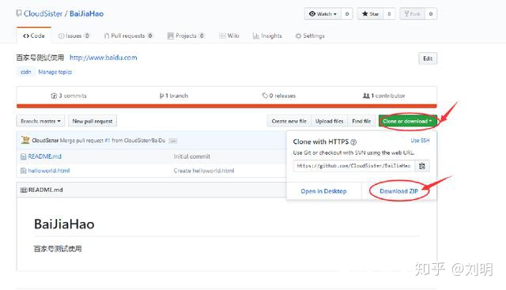Click the README.md file icon in list
The height and width of the screenshot is (290, 506).
(23, 156)
